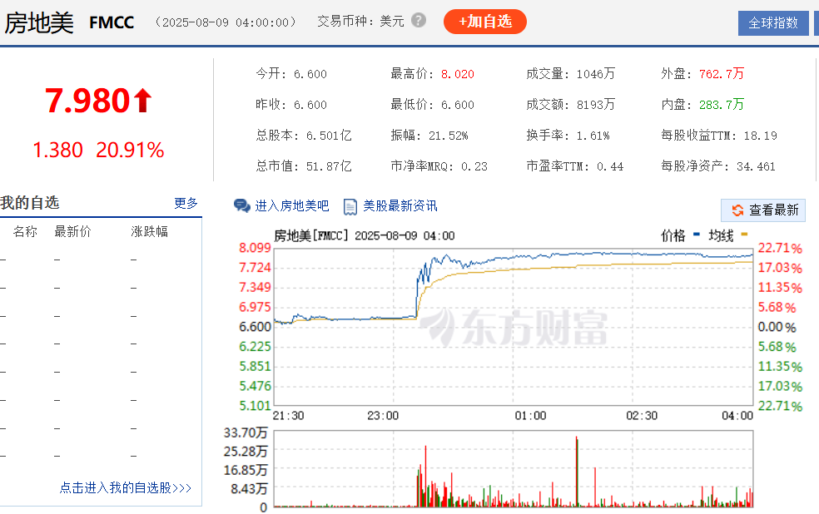Open 美股最新资讯 link
Viewport: 819px width, 514px height.
click(x=400, y=205)
